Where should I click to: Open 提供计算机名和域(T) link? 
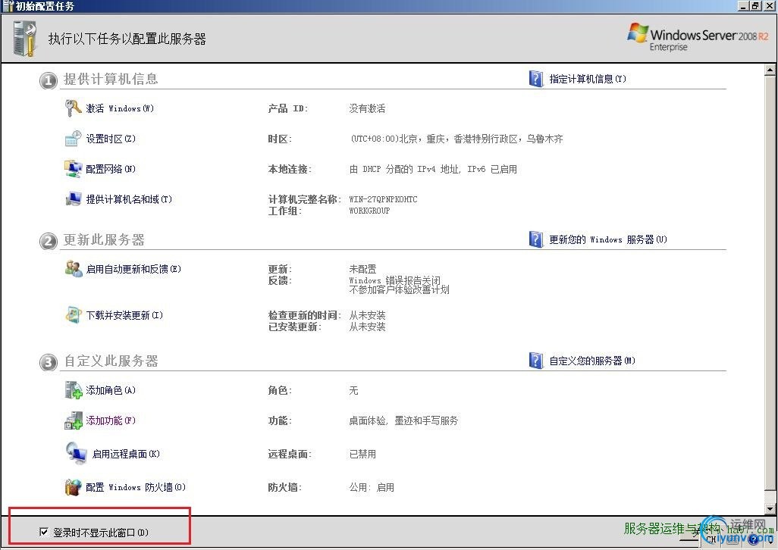click(129, 199)
